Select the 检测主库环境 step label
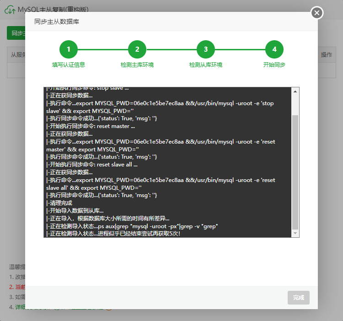The image size is (343, 321). click(x=137, y=65)
